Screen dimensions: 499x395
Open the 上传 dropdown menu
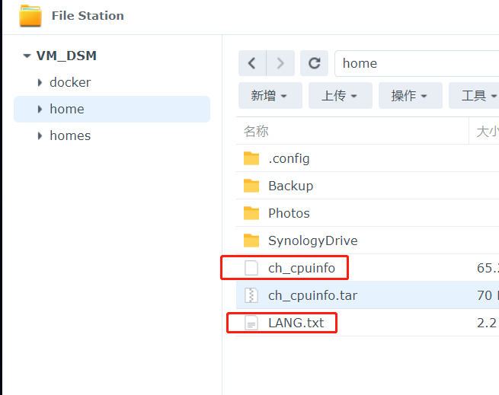341,95
